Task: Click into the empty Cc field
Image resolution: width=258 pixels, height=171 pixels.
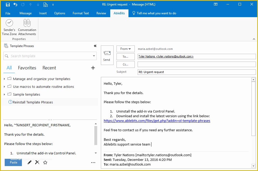Action: (196, 64)
